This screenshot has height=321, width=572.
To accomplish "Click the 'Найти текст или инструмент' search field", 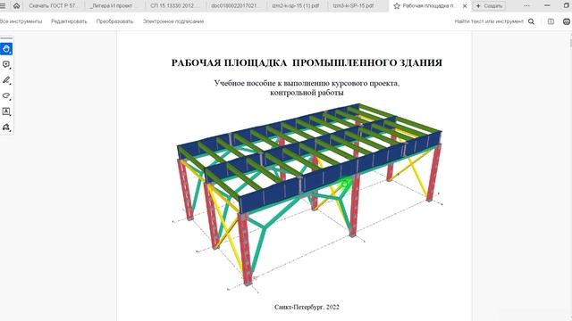I will 489,21.
